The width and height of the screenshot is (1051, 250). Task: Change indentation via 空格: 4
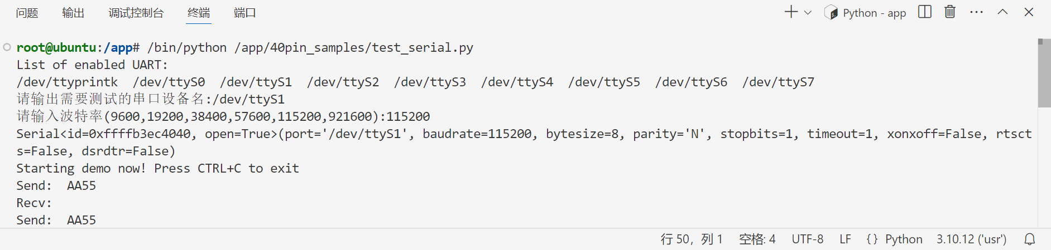click(x=757, y=239)
